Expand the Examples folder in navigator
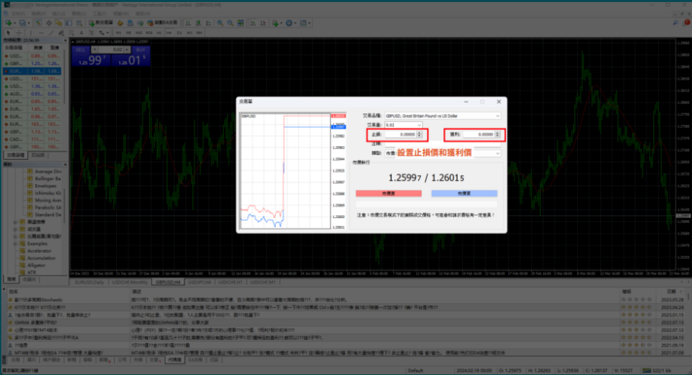This screenshot has width=692, height=375. point(16,243)
